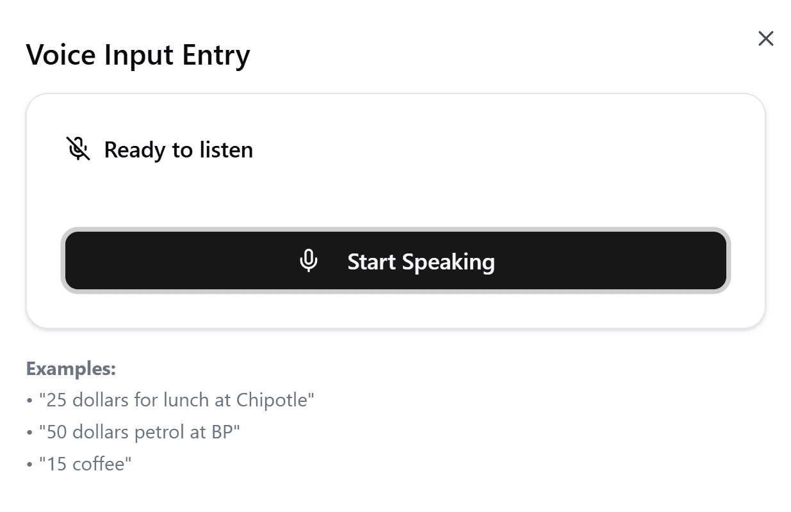Click the muted microphone status icon

click(78, 148)
